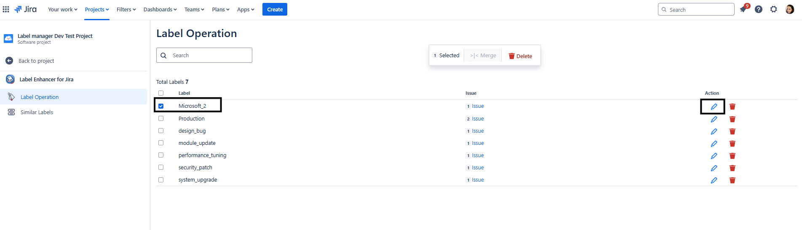This screenshot has width=802, height=230.
Task: Click the edit pencil for performance_tuning
Action: [x=714, y=156]
